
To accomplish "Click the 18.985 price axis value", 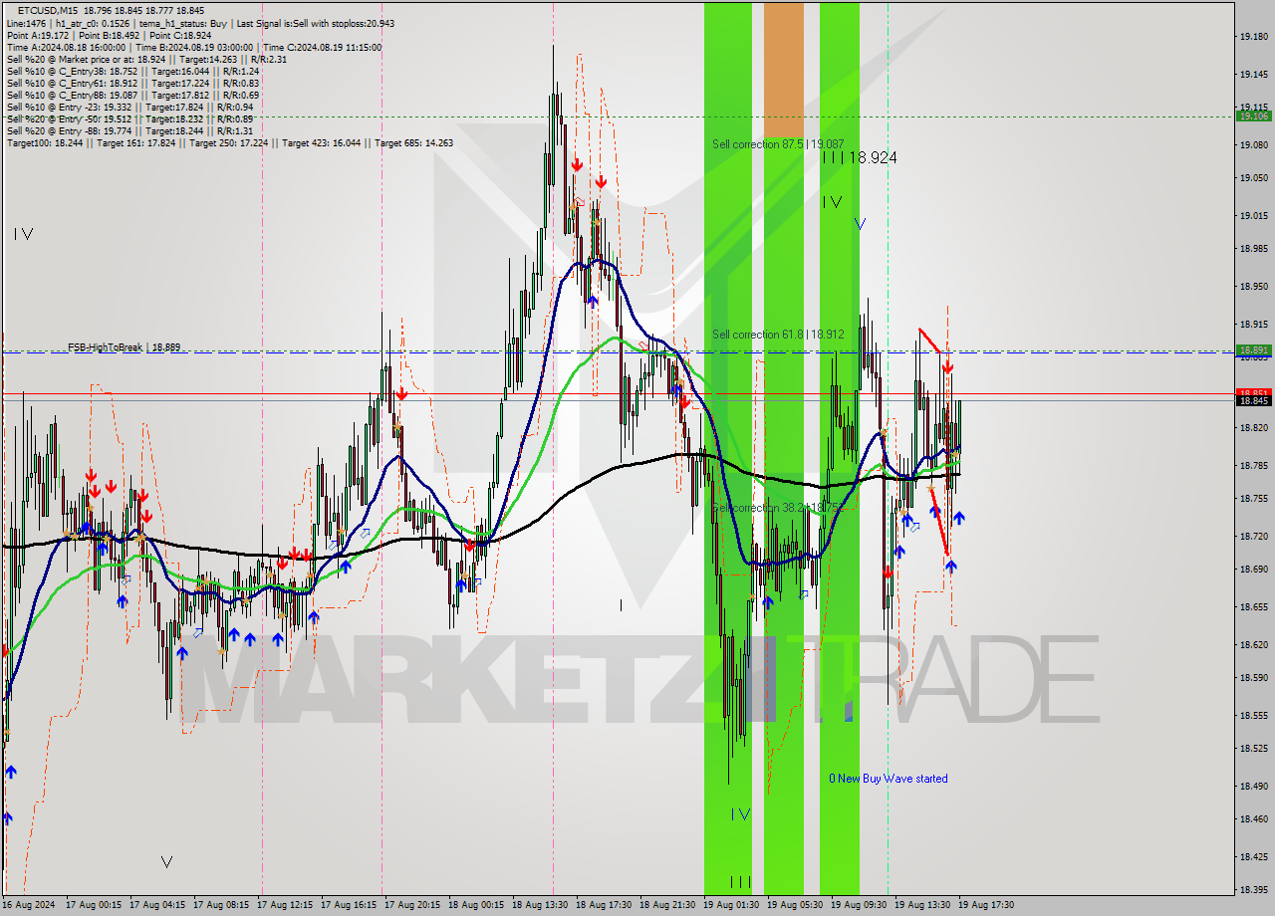I will [x=1252, y=249].
